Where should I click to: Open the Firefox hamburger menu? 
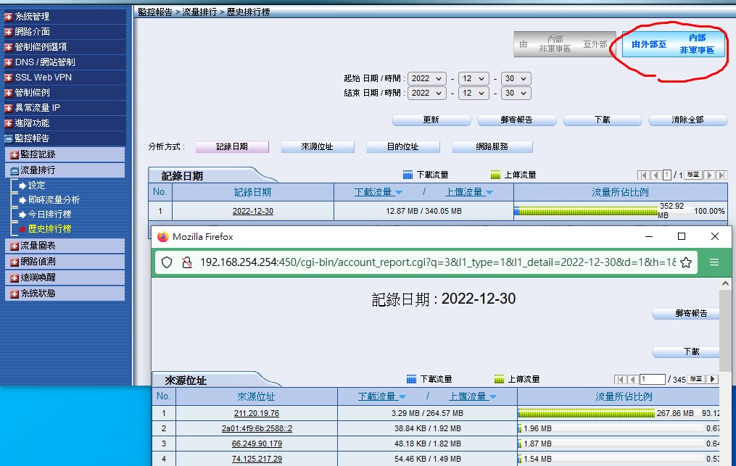[714, 262]
